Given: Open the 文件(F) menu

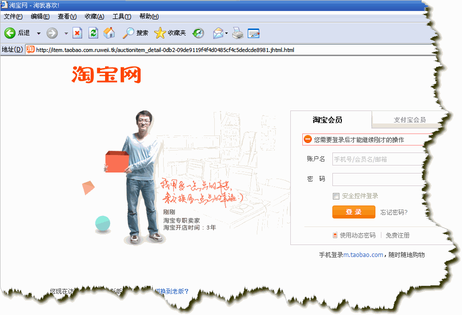Looking at the screenshot, I should coord(13,16).
